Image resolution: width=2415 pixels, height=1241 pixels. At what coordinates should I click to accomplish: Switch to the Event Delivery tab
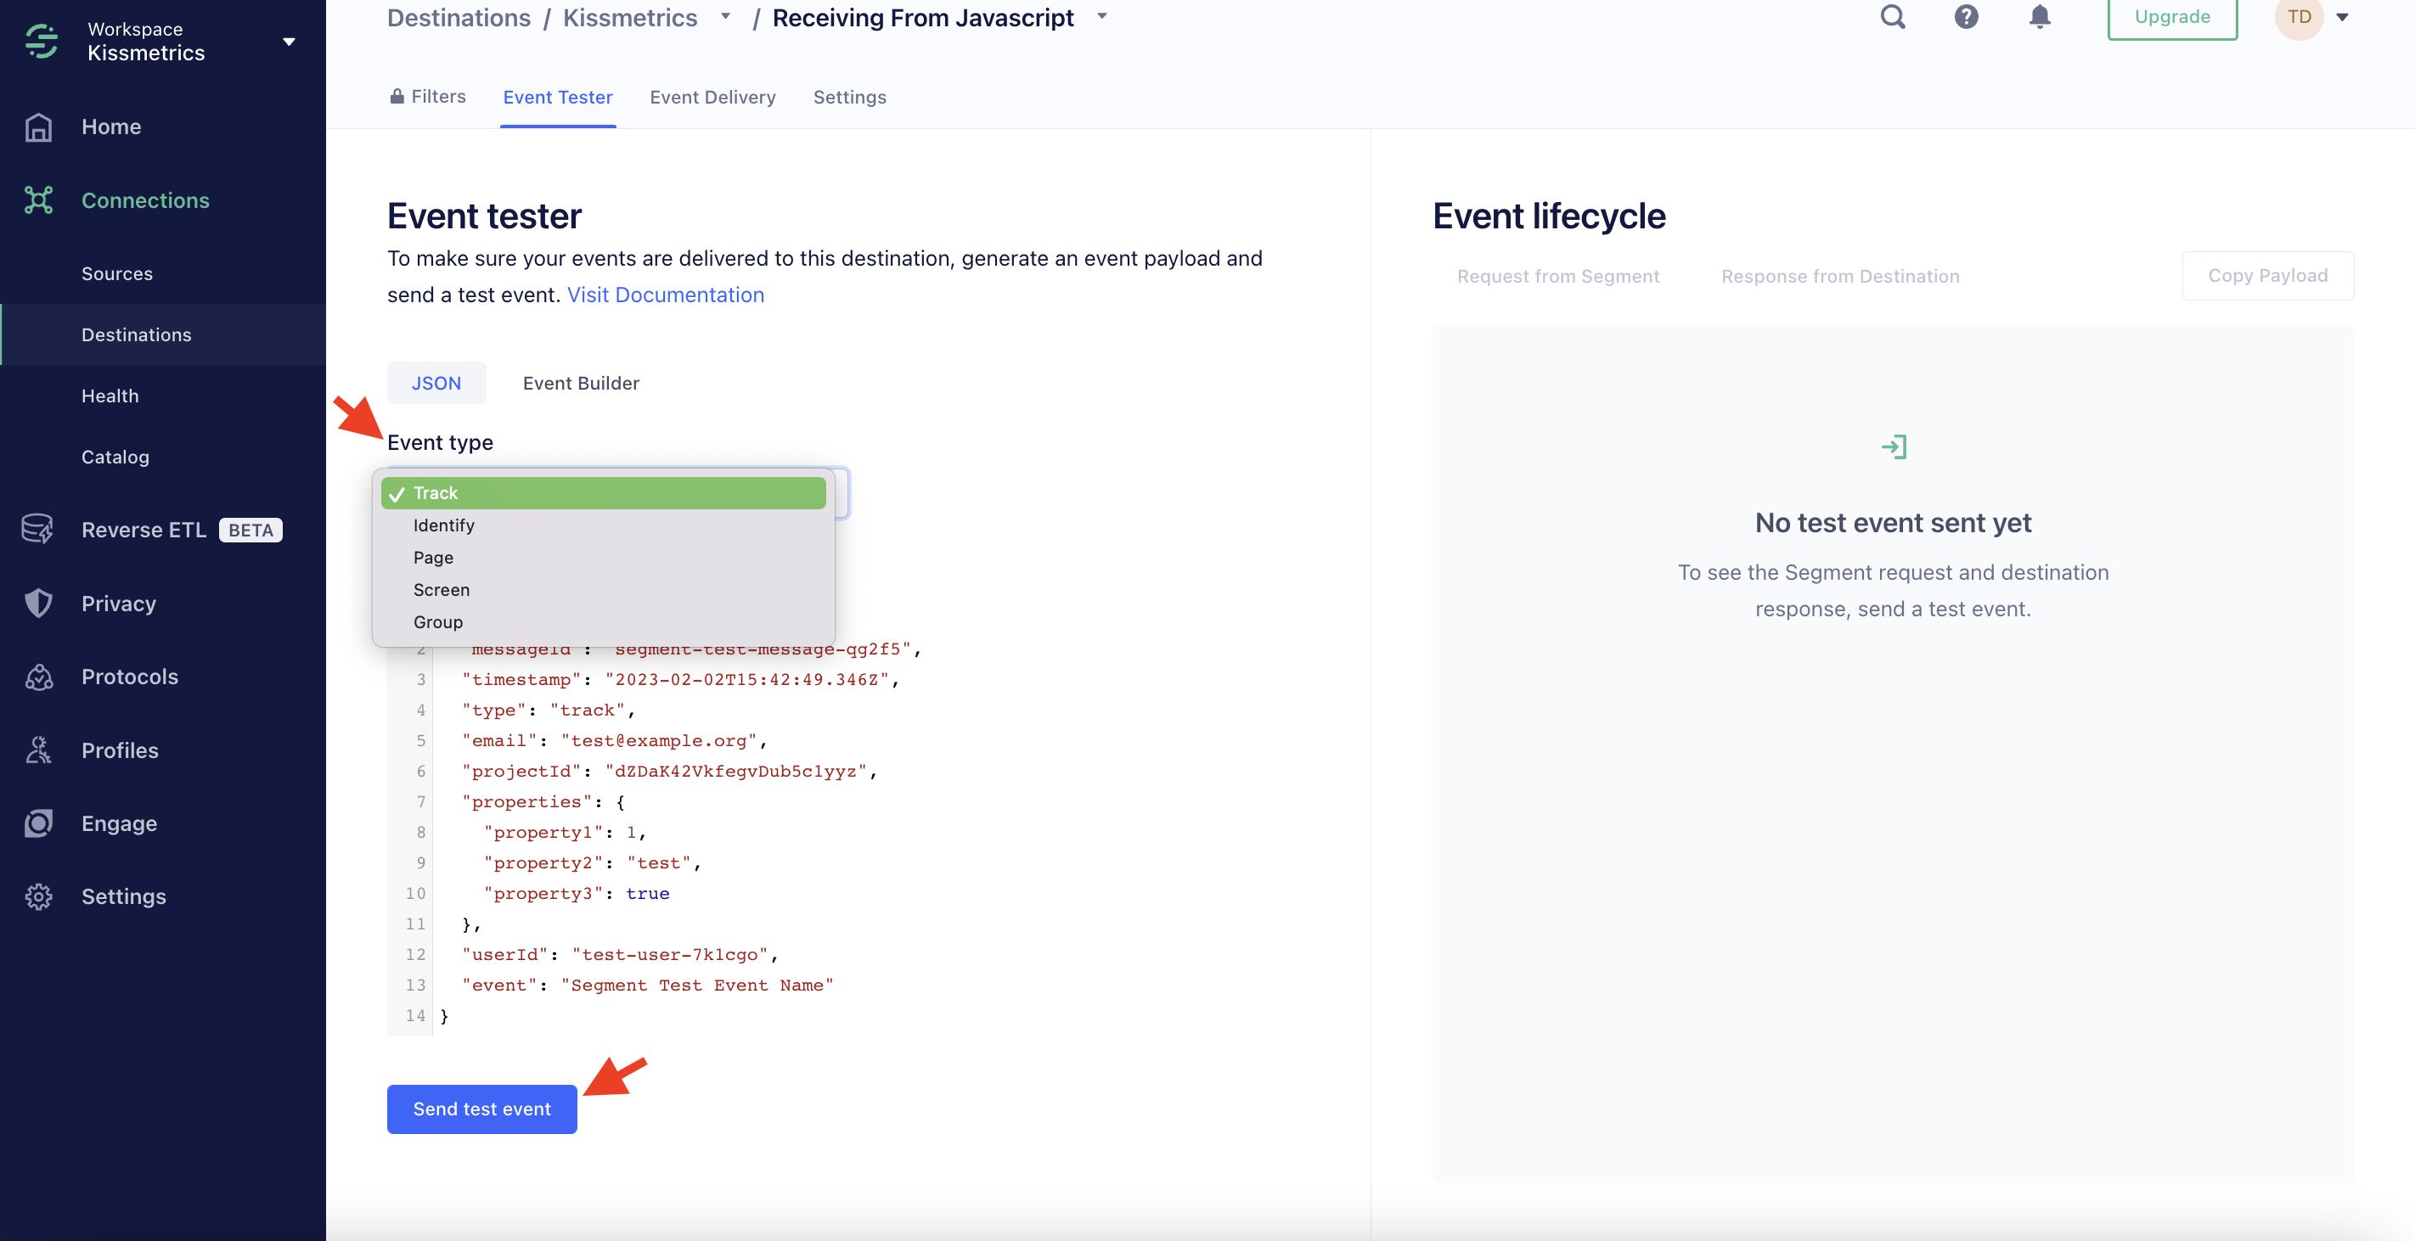(x=712, y=98)
